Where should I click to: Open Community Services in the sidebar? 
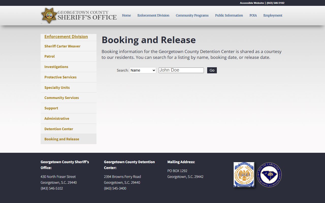(x=69, y=98)
